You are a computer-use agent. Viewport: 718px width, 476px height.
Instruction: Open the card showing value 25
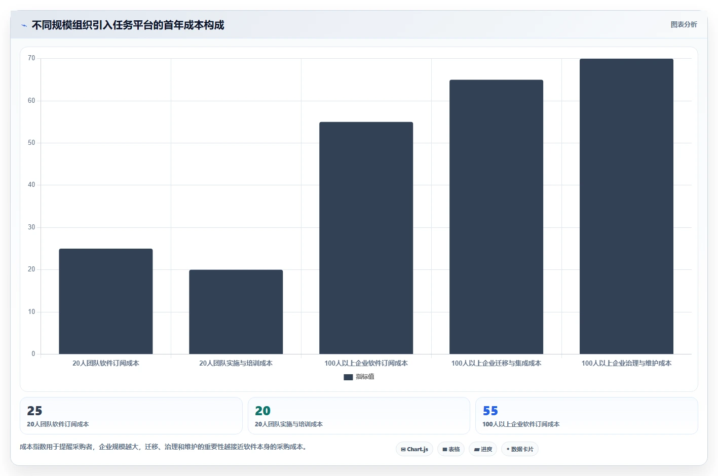(x=131, y=416)
